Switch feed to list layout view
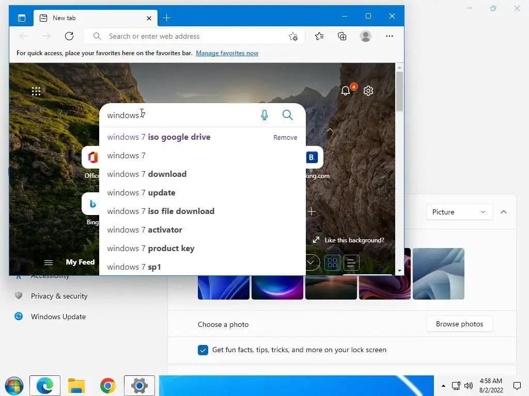The height and width of the screenshot is (396, 529). pos(351,262)
